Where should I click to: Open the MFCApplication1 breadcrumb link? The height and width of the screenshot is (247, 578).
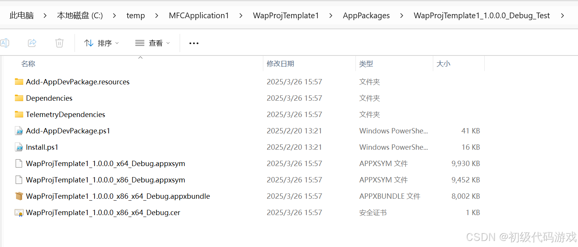pos(199,15)
